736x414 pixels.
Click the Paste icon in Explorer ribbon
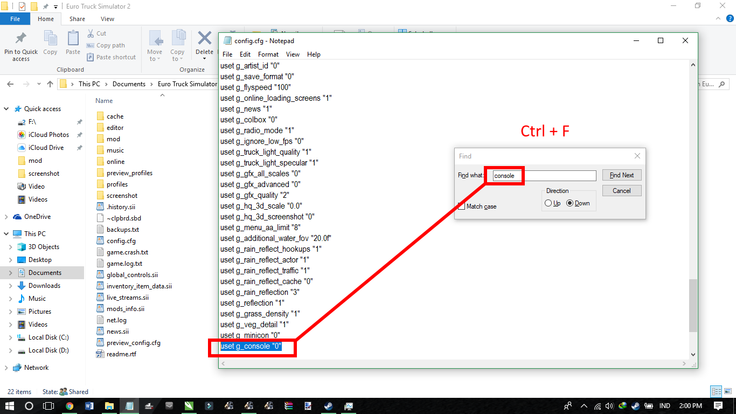[x=73, y=39]
